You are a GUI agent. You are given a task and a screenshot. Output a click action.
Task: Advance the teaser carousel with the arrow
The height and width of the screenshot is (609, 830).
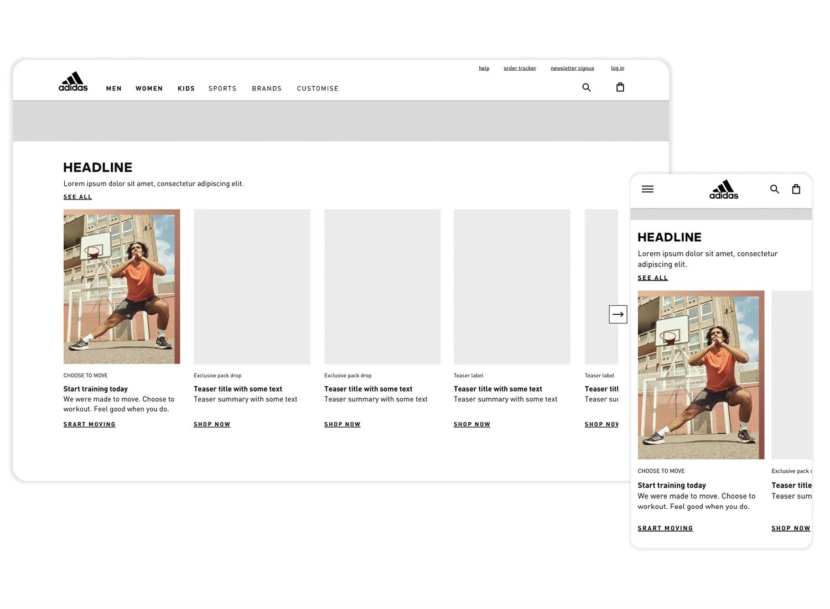(x=618, y=314)
